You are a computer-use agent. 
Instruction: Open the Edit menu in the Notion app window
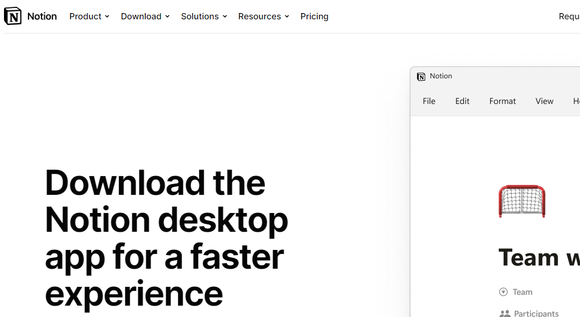tap(462, 101)
